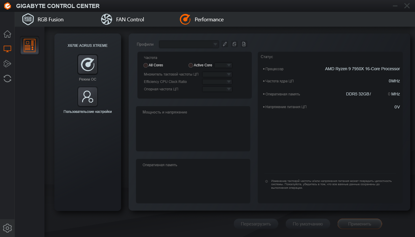This screenshot has height=237, width=415.
Task: Click the pencil icon to edit profile
Action: 225,44
